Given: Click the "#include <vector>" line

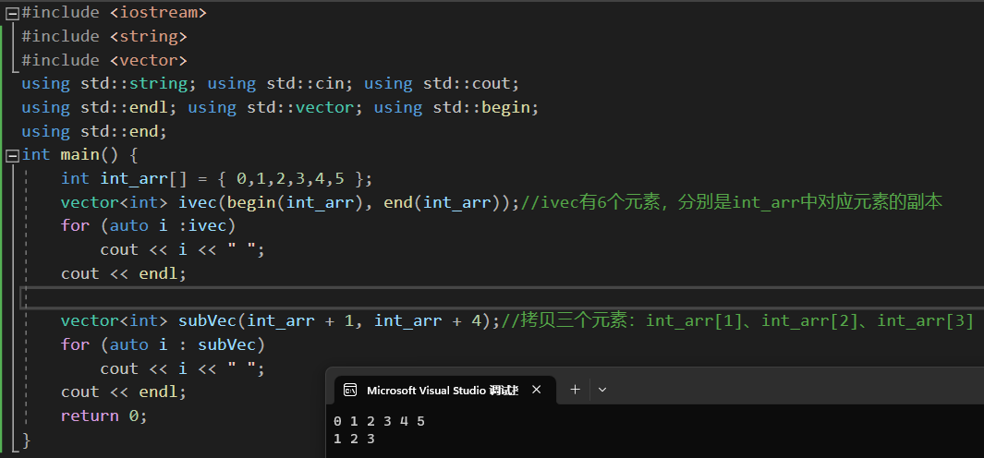Looking at the screenshot, I should coord(104,60).
